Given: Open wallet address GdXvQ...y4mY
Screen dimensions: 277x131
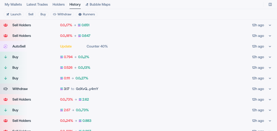Looking at the screenshot, I should (x=87, y=89).
